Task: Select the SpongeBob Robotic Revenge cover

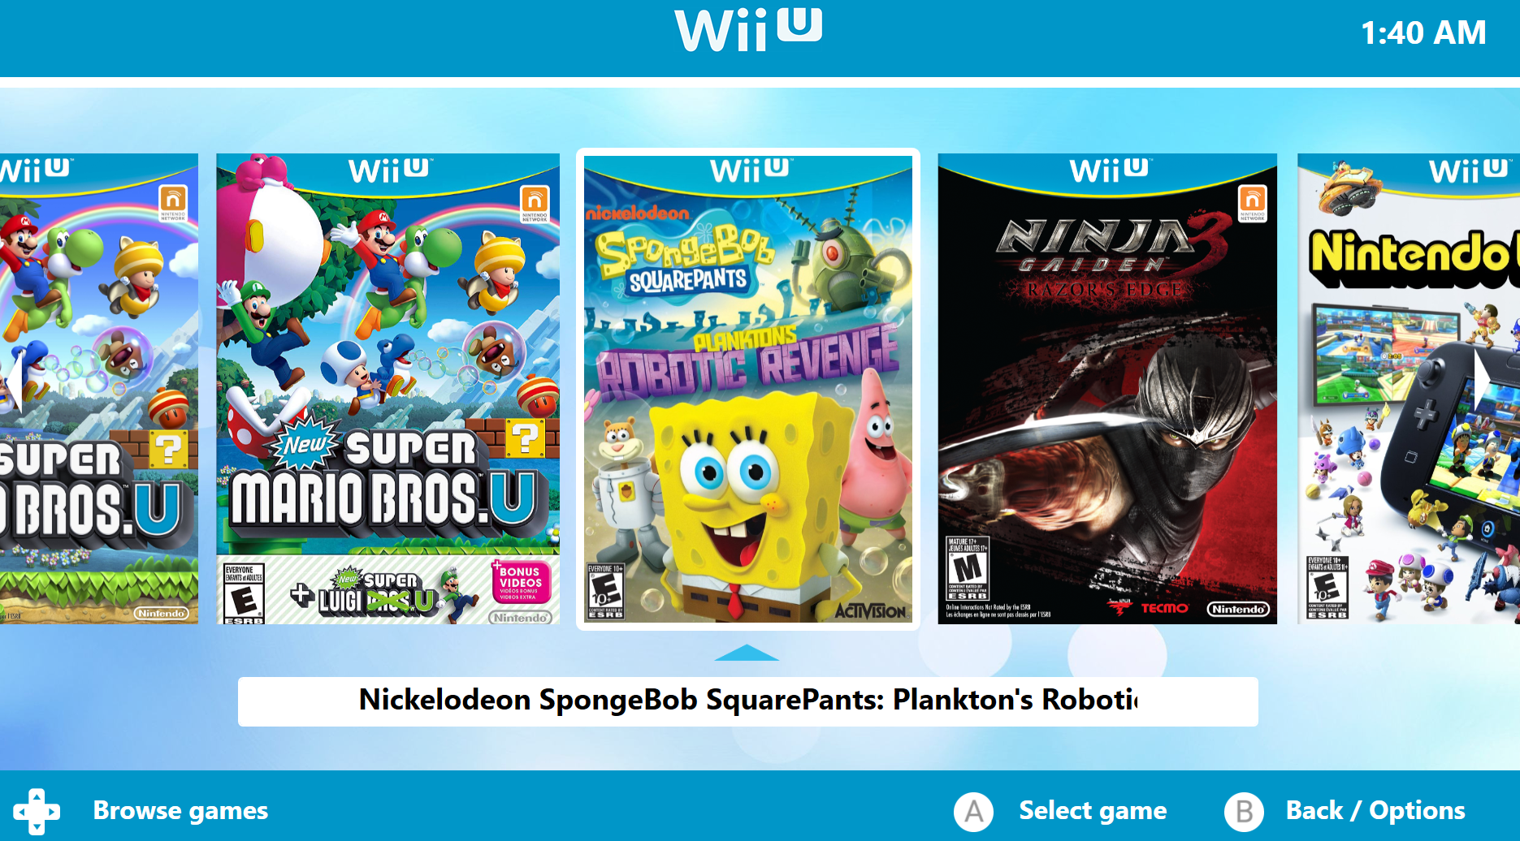Action: pos(748,389)
